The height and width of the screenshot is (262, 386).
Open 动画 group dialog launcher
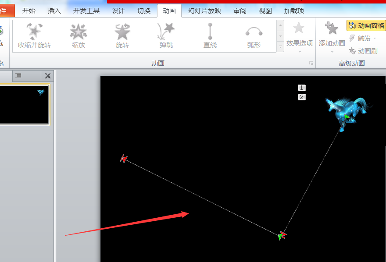(x=311, y=63)
